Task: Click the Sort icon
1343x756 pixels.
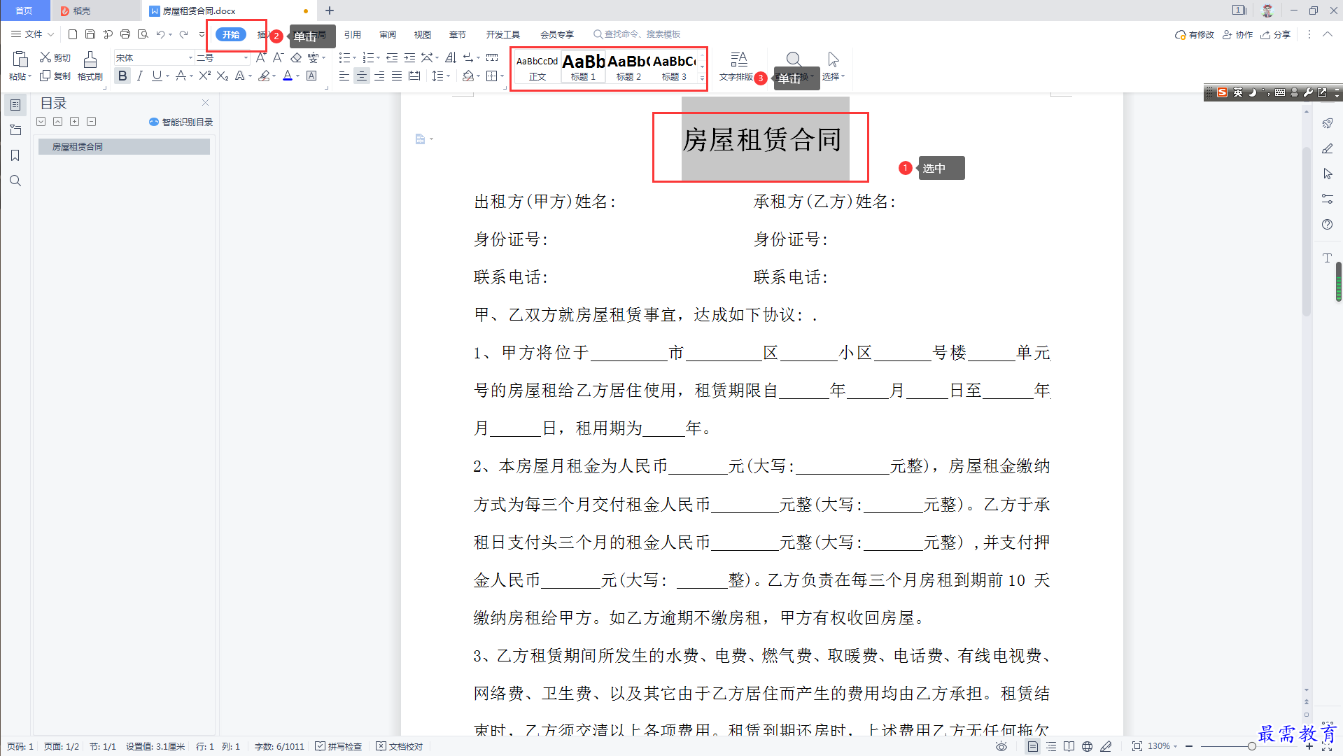Action: 451,57
